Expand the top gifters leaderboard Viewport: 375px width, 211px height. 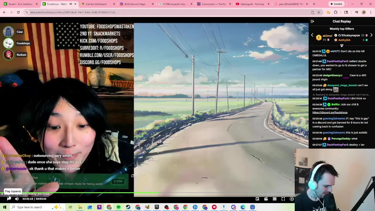coord(342,46)
